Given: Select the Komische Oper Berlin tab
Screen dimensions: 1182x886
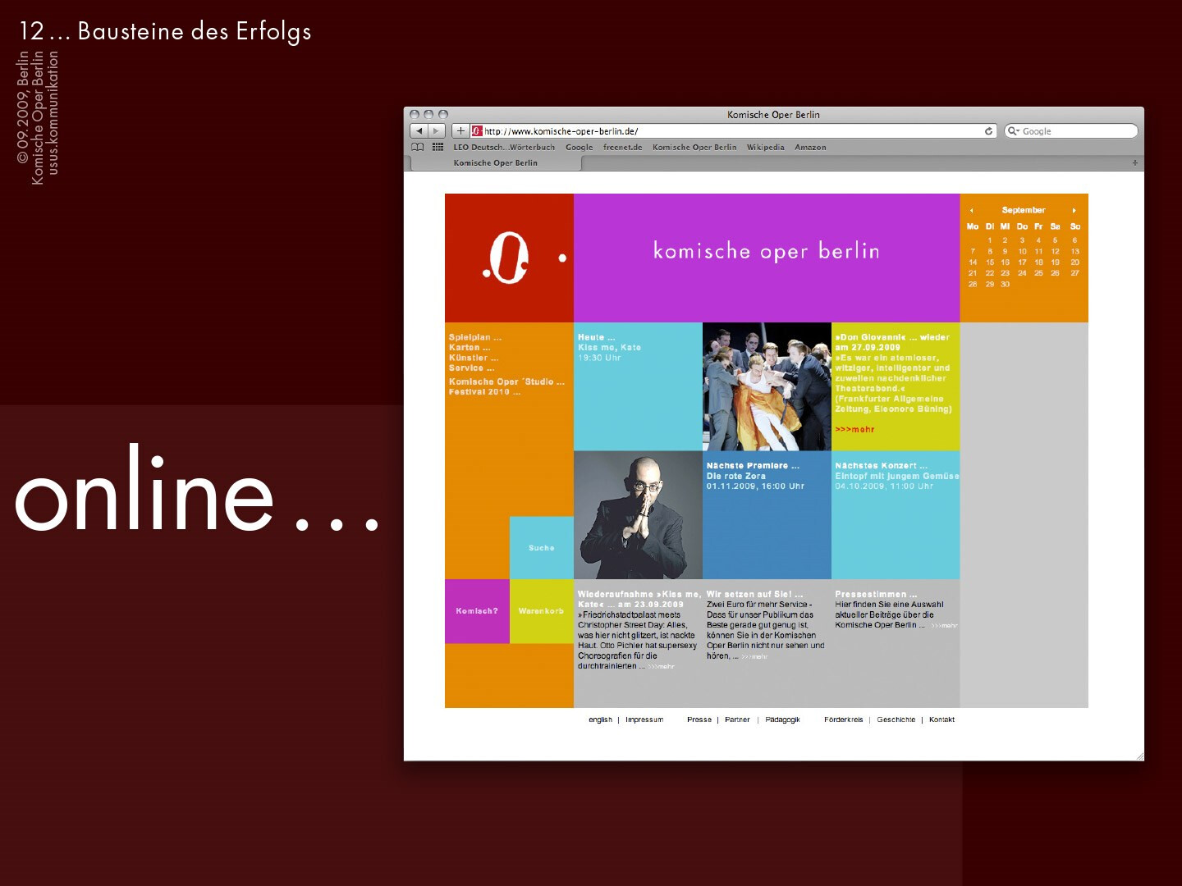Looking at the screenshot, I should (495, 163).
